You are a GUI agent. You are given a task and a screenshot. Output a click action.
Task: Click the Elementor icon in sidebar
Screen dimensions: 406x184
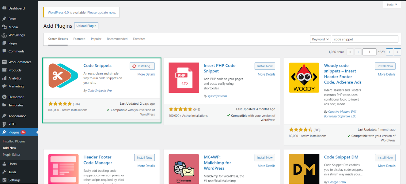coord(4,97)
